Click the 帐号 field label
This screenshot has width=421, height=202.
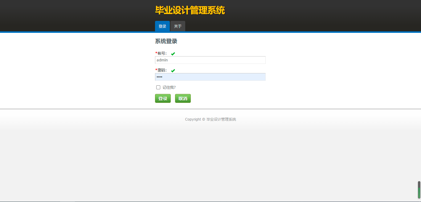161,53
